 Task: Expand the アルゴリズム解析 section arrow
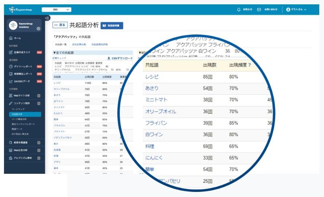click(x=39, y=158)
